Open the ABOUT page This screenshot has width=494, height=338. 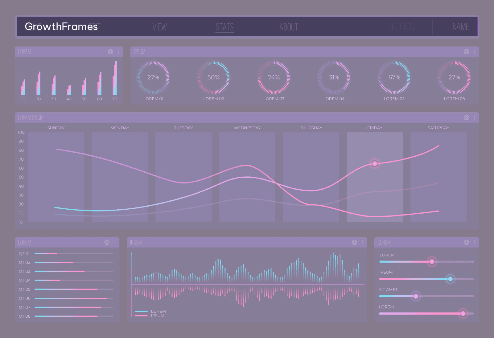point(289,27)
